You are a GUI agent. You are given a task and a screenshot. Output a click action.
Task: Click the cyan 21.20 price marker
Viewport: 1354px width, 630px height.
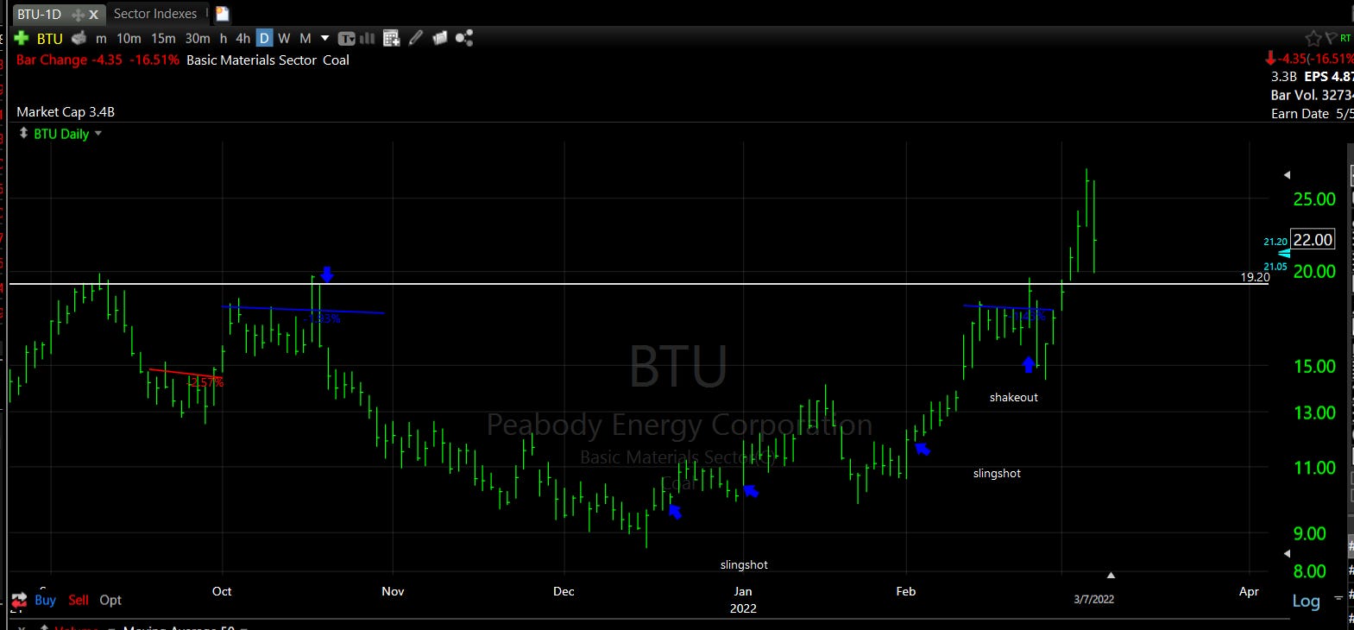[1275, 242]
